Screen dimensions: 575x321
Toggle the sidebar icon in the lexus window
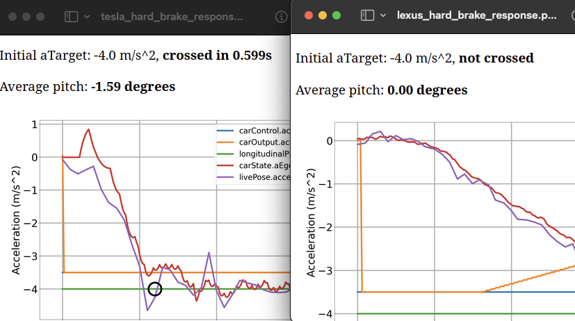pyautogui.click(x=366, y=15)
